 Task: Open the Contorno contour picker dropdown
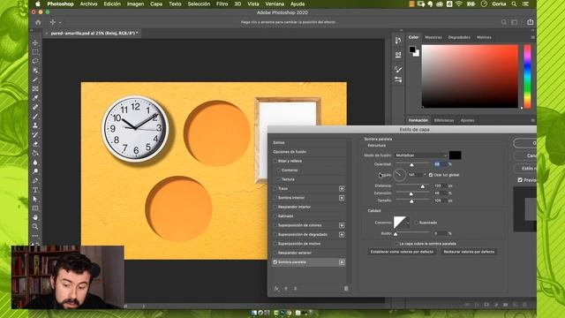(408, 223)
